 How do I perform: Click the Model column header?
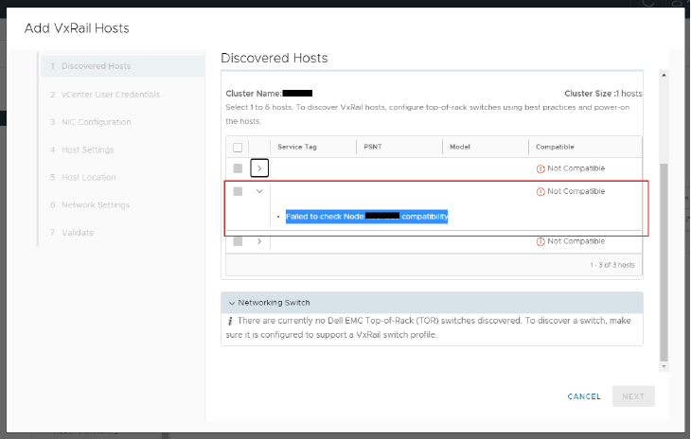pyautogui.click(x=460, y=147)
